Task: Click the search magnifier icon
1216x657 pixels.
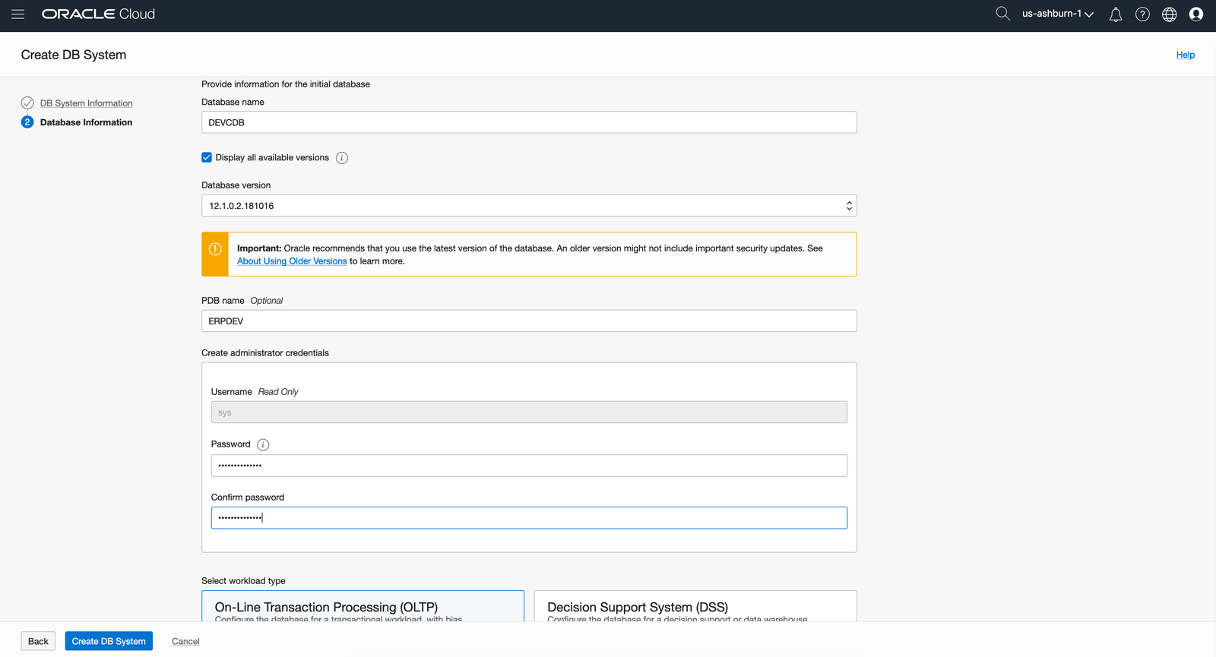Action: tap(1002, 14)
